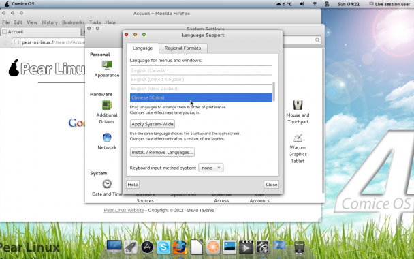Open the video player clapperboard in dock
The image size is (414, 259).
pos(246,247)
